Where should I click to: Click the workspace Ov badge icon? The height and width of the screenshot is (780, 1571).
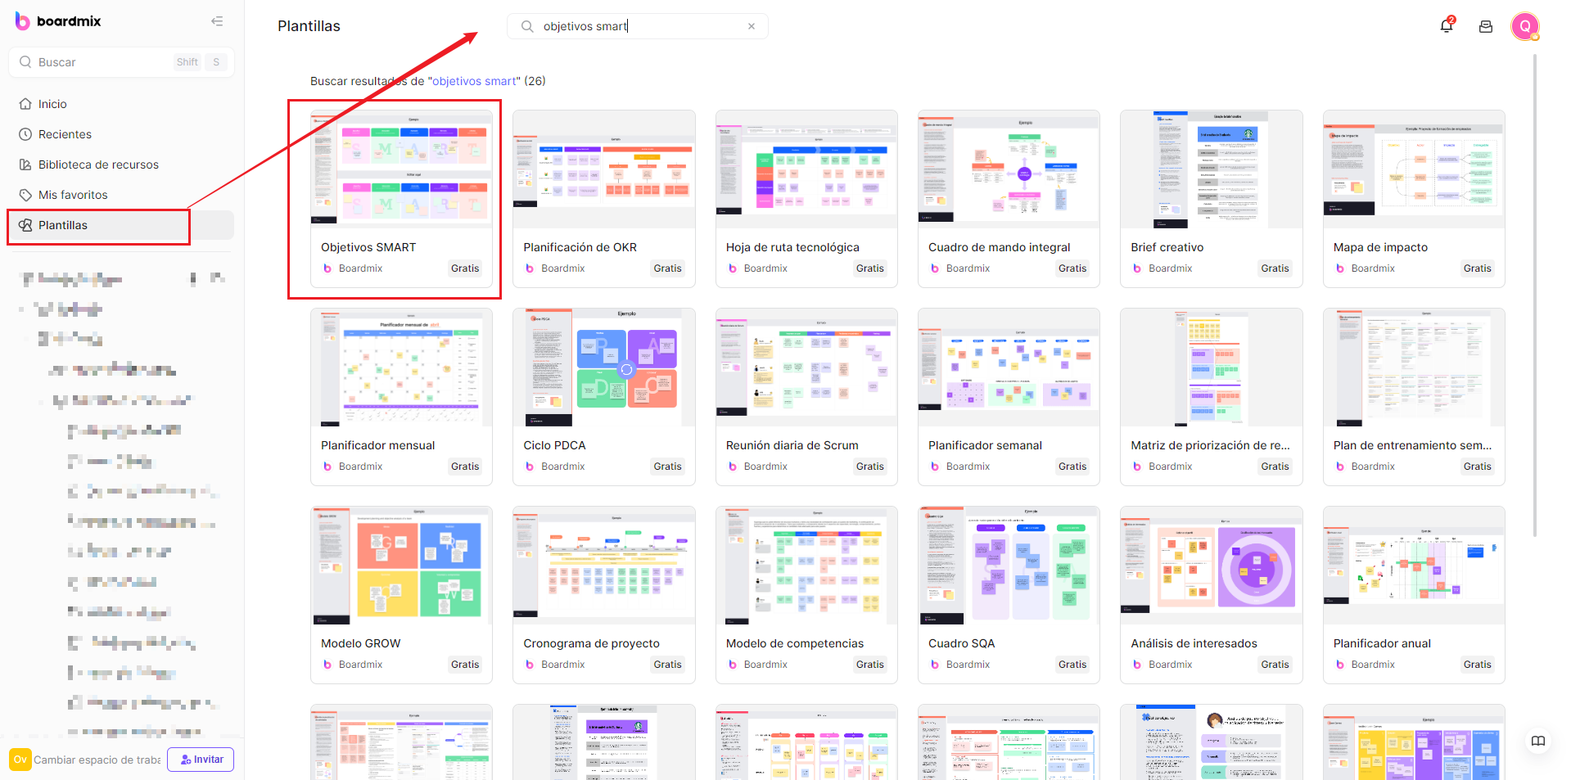(20, 760)
